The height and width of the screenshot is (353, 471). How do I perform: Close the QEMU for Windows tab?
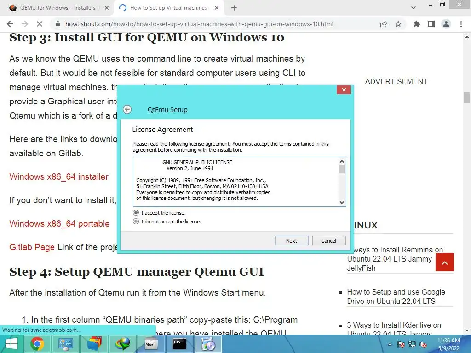pyautogui.click(x=107, y=8)
